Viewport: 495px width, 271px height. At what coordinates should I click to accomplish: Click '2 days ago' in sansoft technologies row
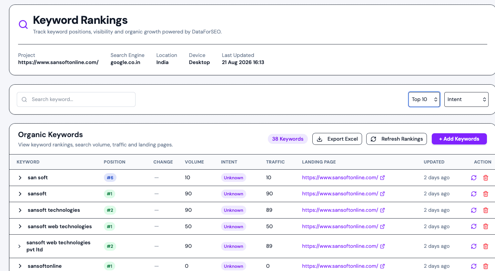point(437,210)
